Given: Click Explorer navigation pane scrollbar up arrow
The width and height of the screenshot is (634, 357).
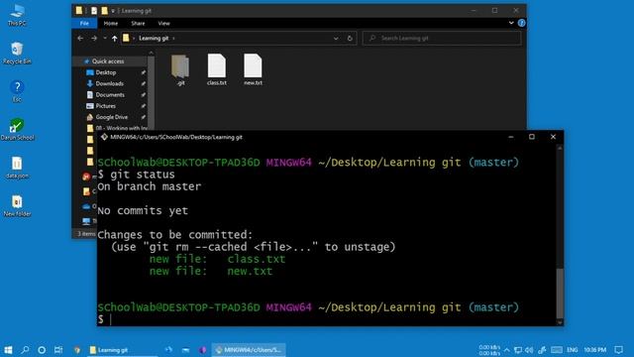Looking at the screenshot, I should [x=151, y=53].
